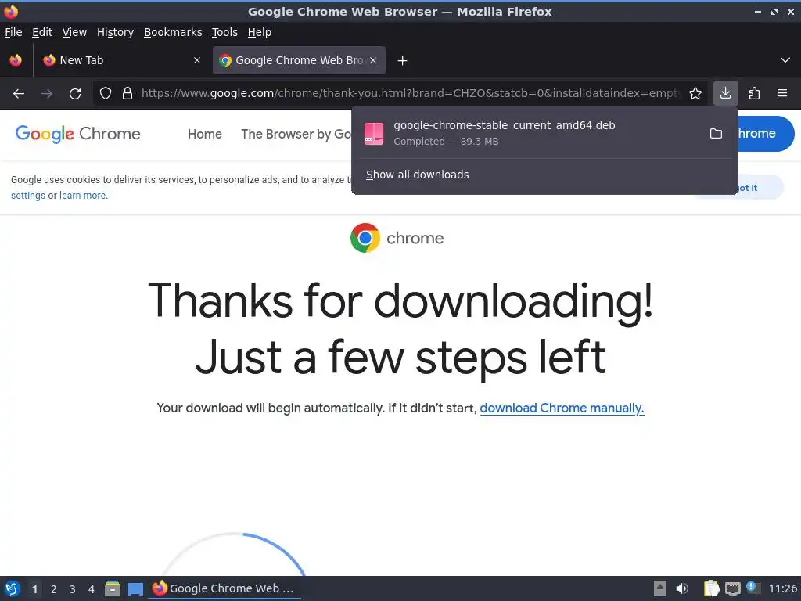The image size is (801, 601).
Task: Go to Home in Chrome site nav
Action: [205, 135]
